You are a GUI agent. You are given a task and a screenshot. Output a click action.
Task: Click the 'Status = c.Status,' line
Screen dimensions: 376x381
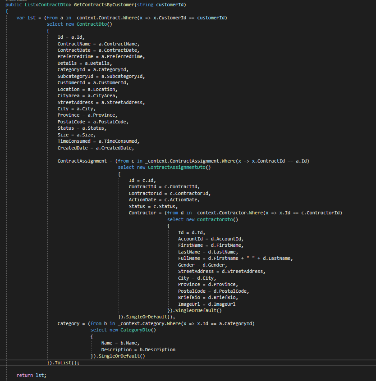[153, 207]
